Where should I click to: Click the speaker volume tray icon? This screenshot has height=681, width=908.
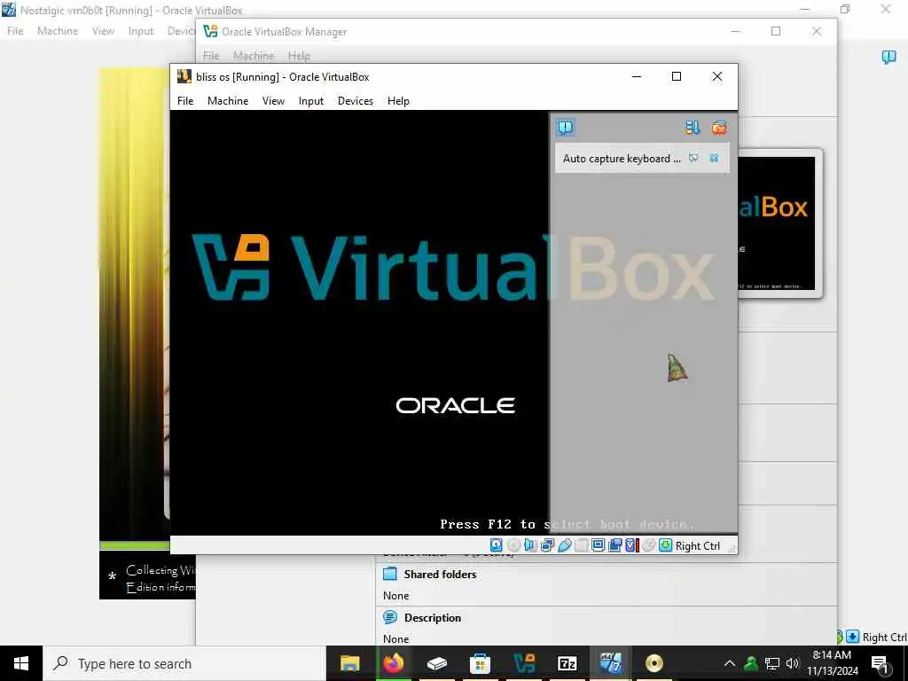(792, 663)
